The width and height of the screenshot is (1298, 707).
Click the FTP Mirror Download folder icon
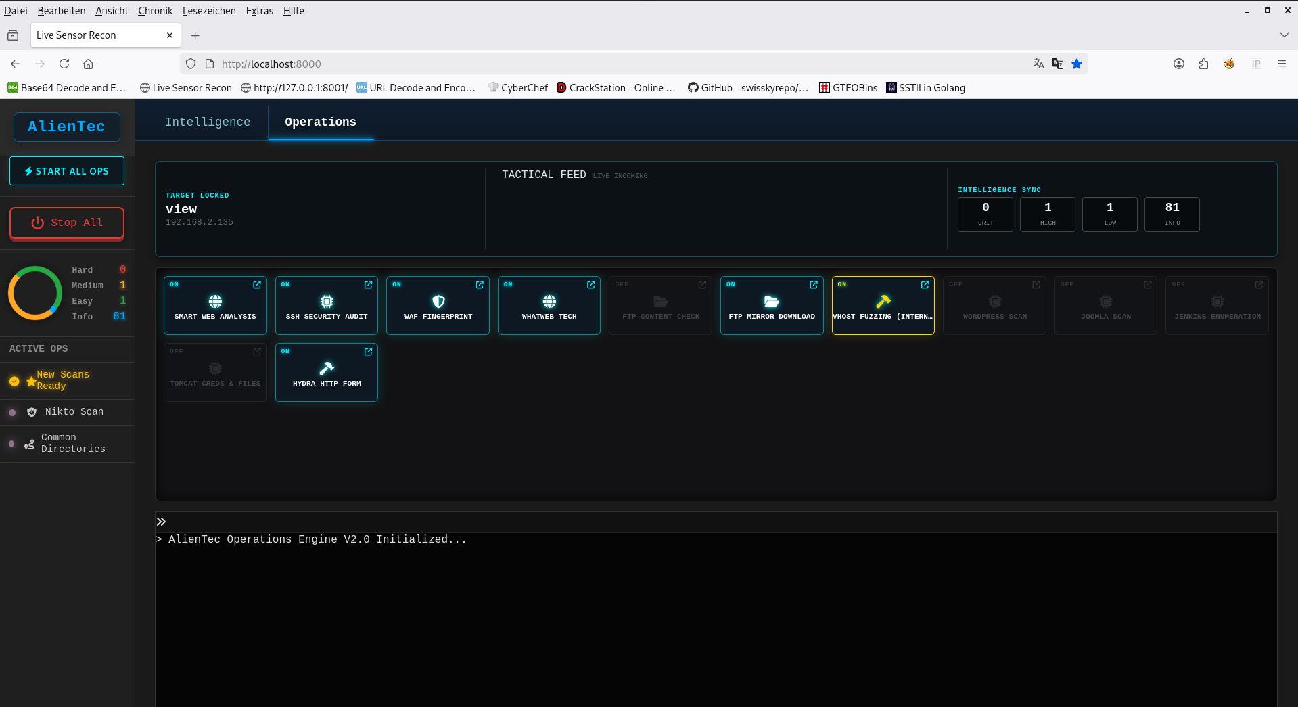click(x=772, y=301)
